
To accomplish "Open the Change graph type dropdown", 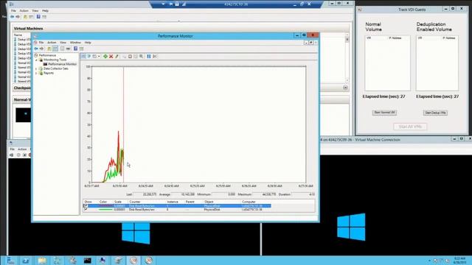I will pos(99,57).
